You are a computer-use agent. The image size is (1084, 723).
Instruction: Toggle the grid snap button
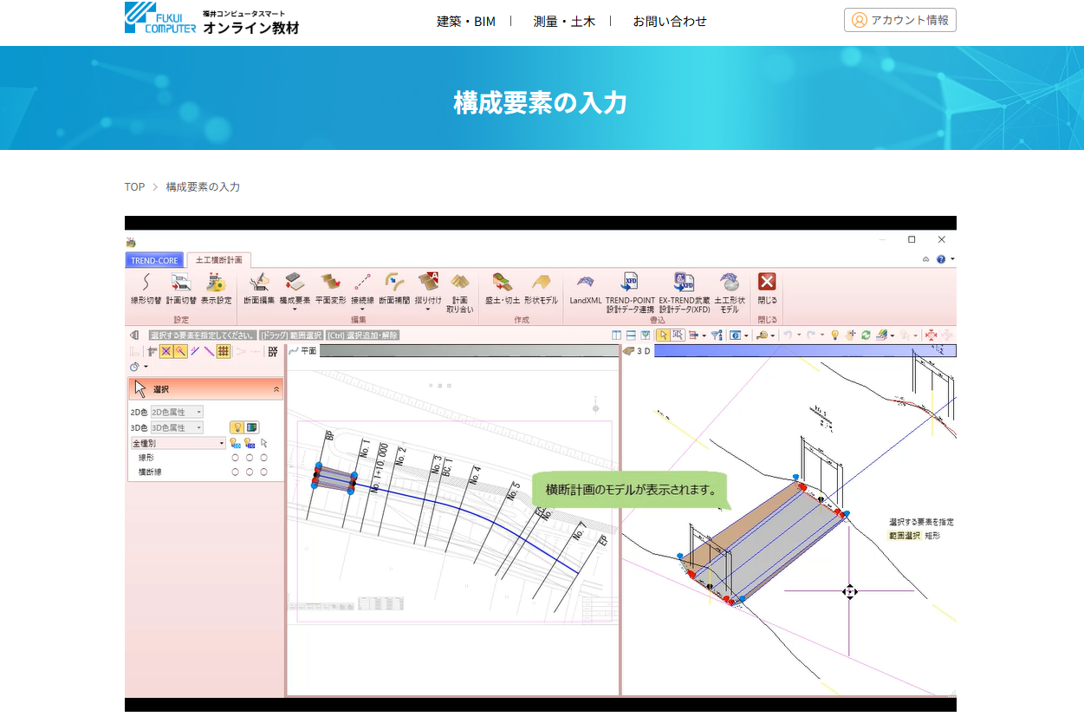223,351
